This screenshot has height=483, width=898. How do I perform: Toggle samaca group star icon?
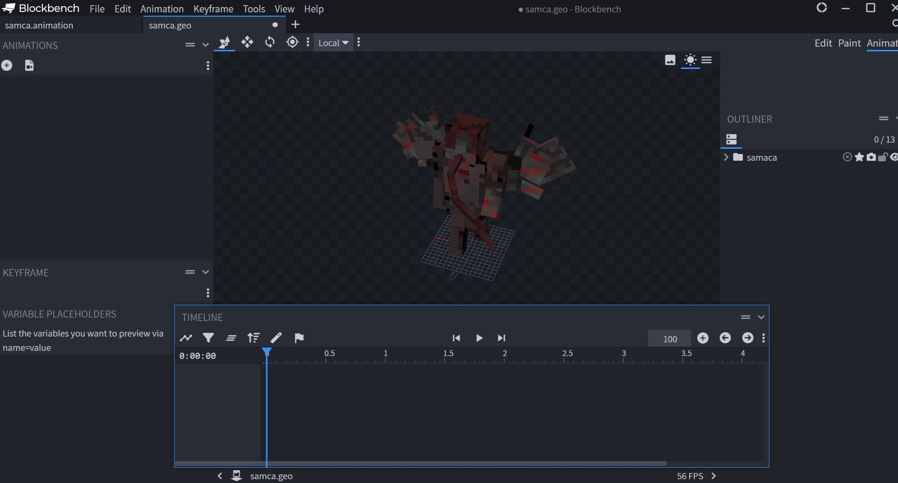click(859, 157)
